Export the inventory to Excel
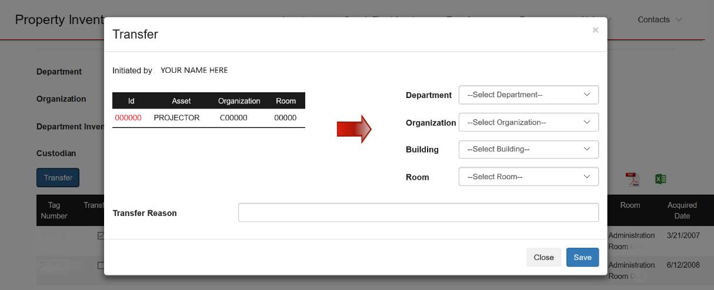The width and height of the screenshot is (714, 290). pyautogui.click(x=660, y=179)
